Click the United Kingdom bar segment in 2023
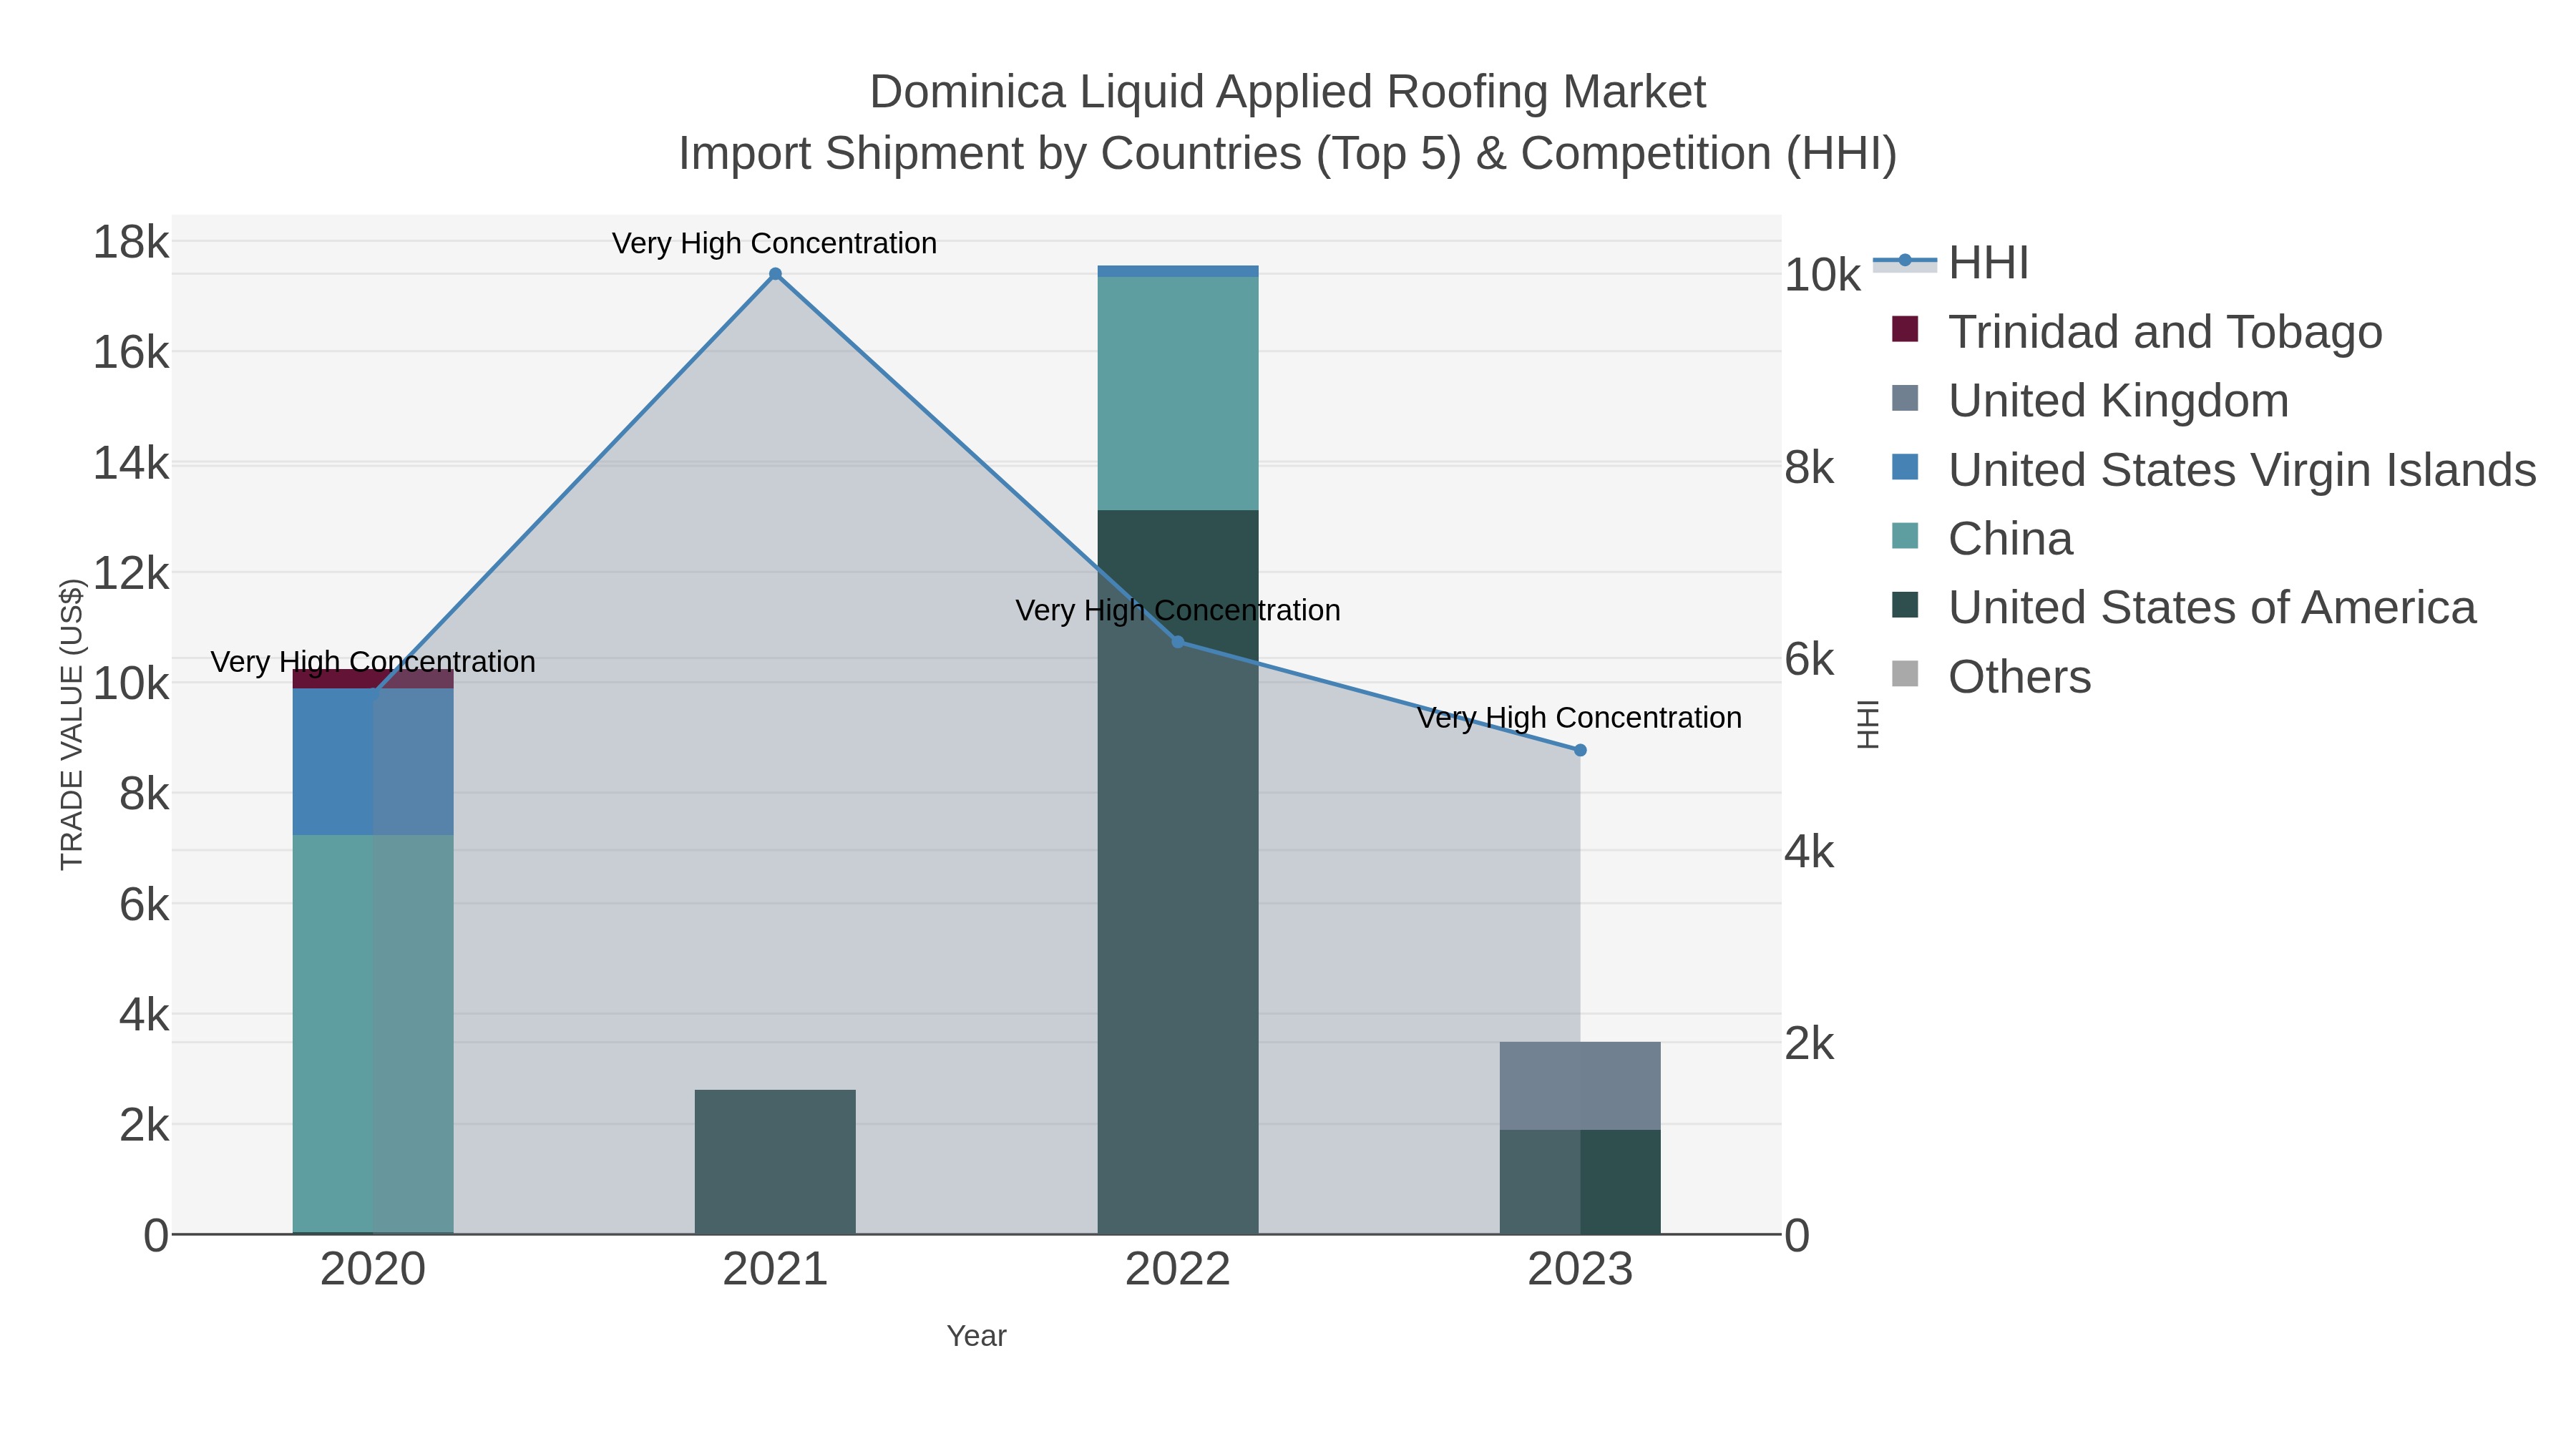 (1580, 1086)
